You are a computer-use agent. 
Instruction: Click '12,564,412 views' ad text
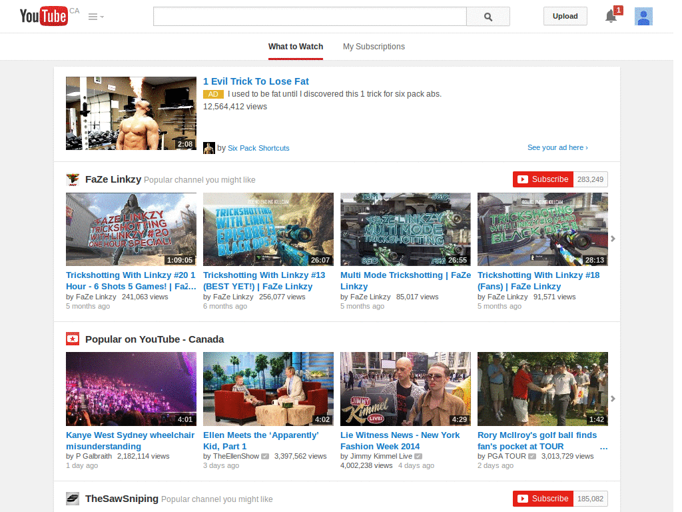pyautogui.click(x=235, y=107)
